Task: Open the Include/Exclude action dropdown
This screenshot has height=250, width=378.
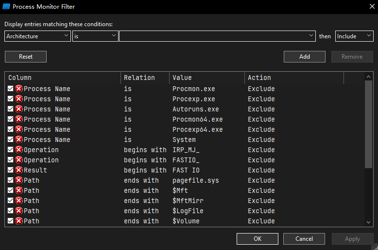Action: pos(354,36)
